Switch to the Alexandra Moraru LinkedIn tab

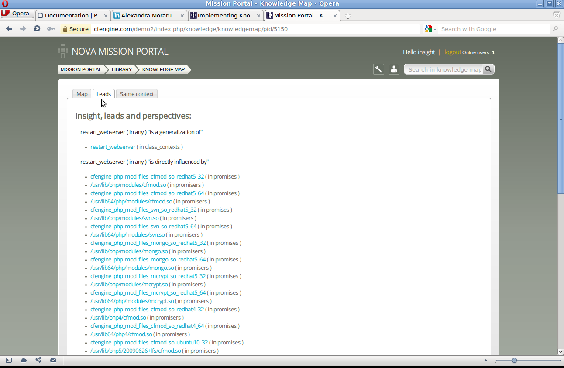tap(149, 15)
